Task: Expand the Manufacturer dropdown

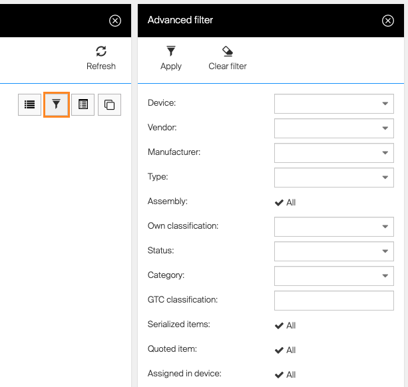Action: [x=333, y=153]
